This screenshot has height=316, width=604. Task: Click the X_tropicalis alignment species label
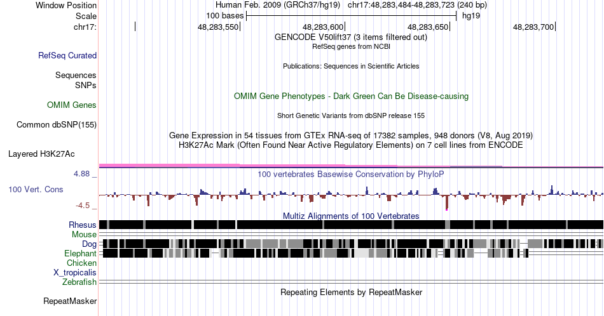click(x=75, y=273)
